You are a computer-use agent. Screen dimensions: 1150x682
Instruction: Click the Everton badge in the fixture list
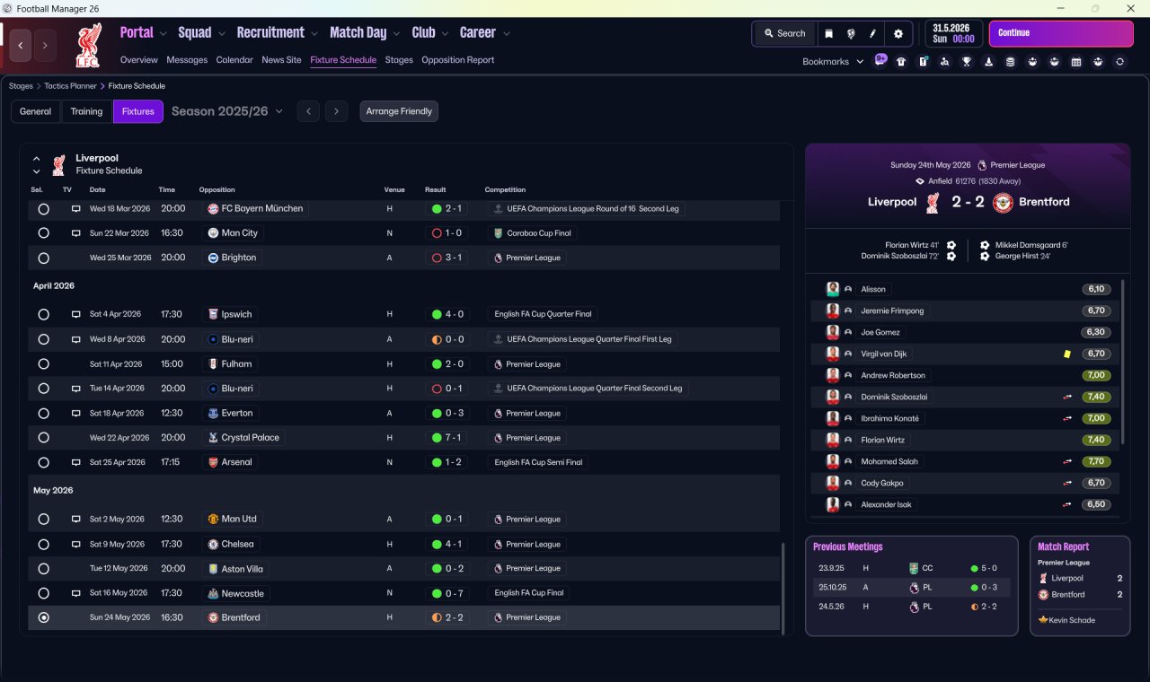213,413
